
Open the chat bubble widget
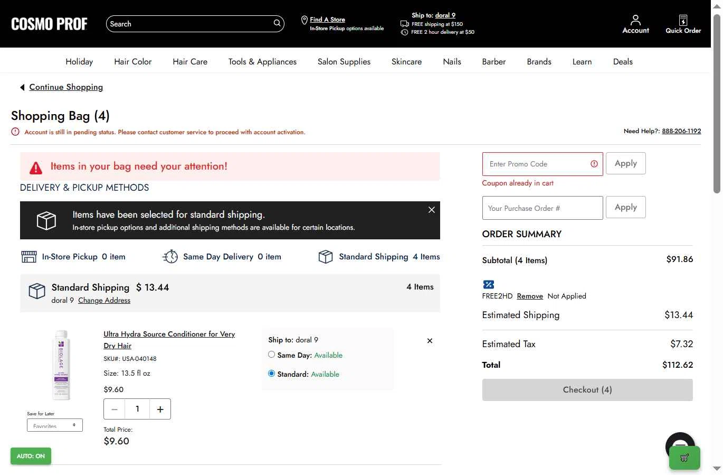pos(680,443)
